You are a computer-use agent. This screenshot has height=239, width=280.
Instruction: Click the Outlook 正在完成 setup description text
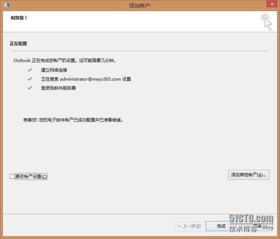click(65, 60)
